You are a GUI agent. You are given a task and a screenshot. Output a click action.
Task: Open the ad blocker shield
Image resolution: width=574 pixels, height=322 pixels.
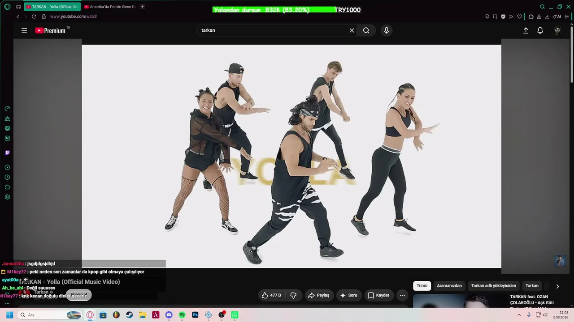[x=503, y=17]
